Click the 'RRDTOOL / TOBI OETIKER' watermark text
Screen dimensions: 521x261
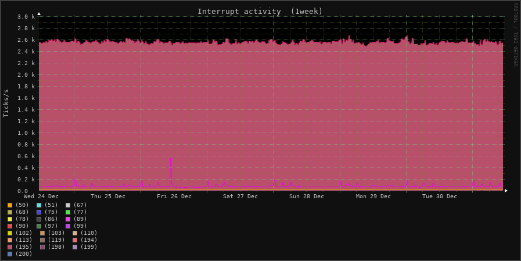coord(515,35)
